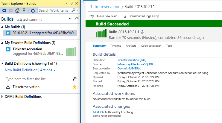Open the Artifacts tab

pos(131,46)
